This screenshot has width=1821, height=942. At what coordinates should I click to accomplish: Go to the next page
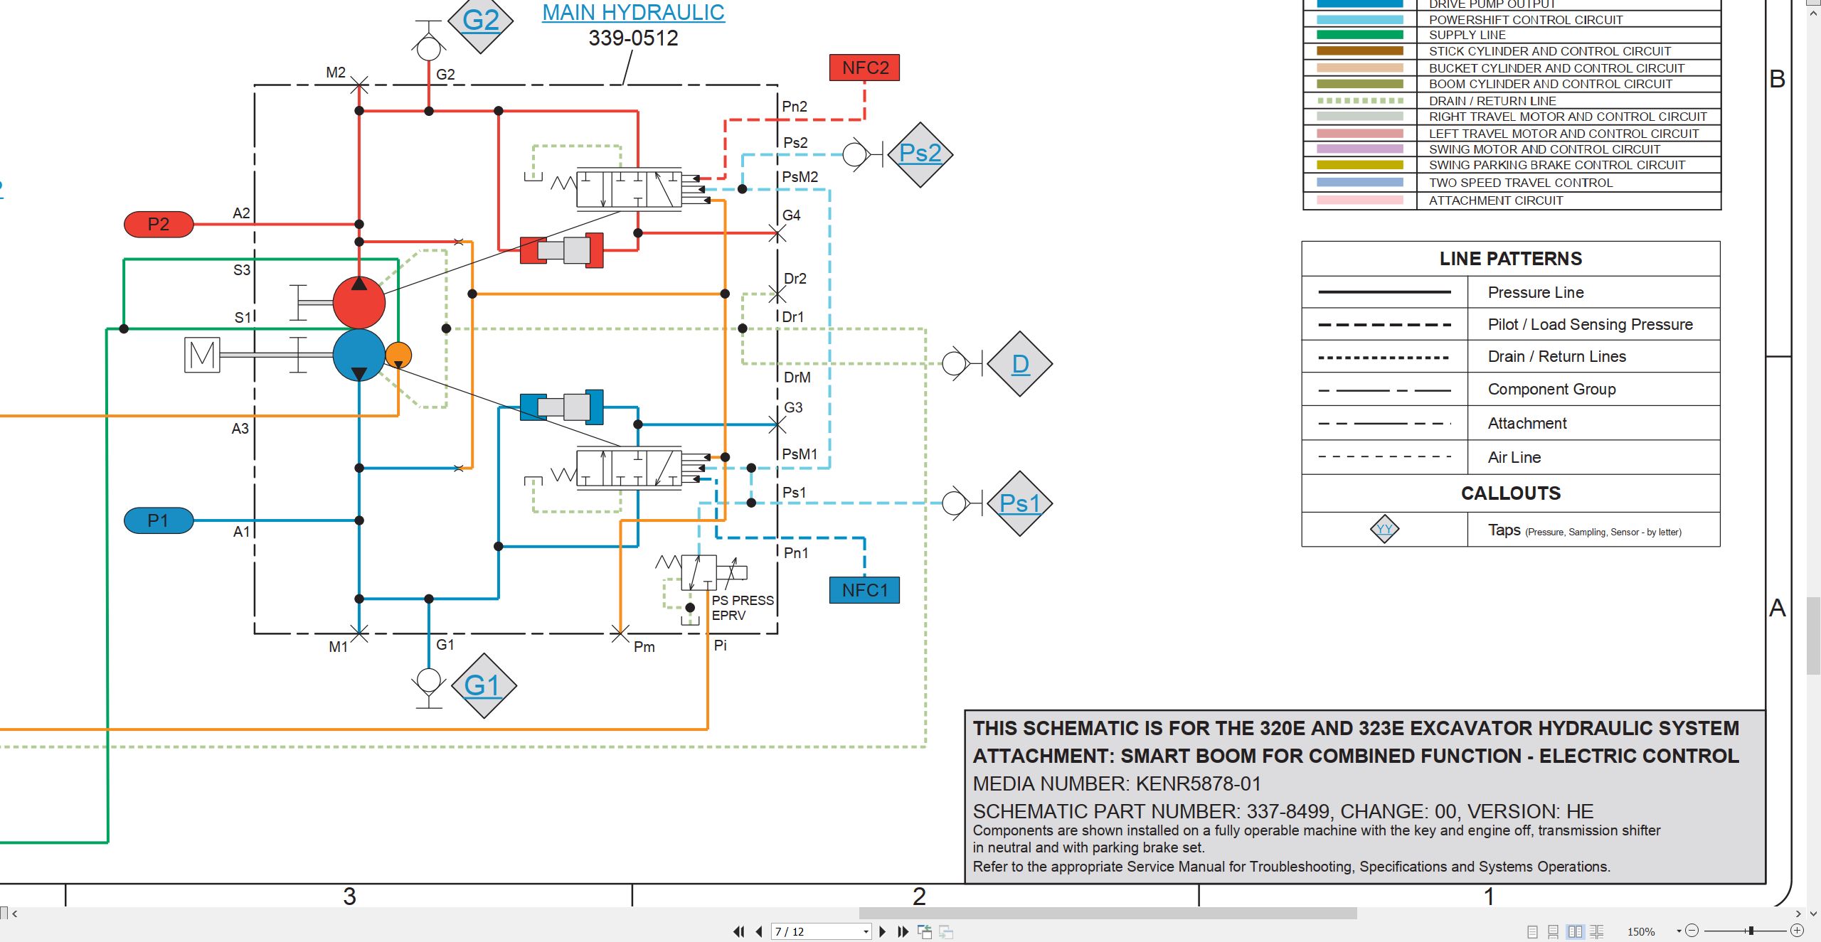tap(883, 931)
